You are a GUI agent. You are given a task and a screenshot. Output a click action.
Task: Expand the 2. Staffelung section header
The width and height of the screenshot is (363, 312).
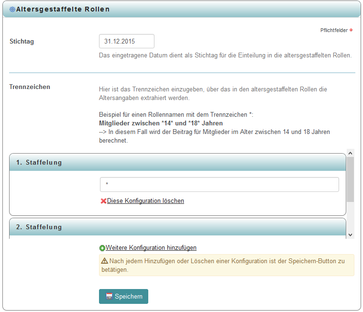(177, 227)
